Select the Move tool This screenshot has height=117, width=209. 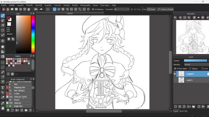(x=3, y=41)
